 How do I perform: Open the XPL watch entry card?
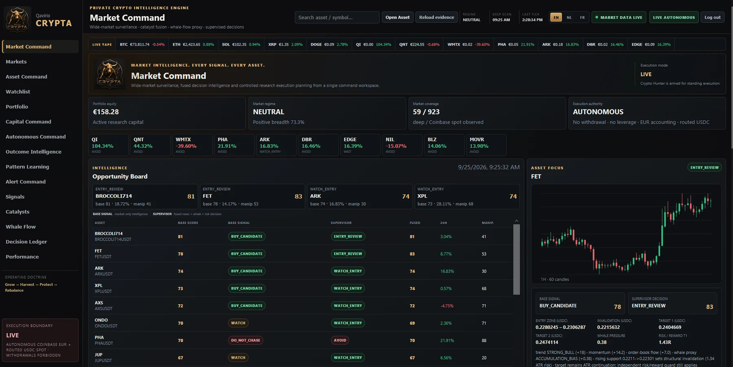467,197
